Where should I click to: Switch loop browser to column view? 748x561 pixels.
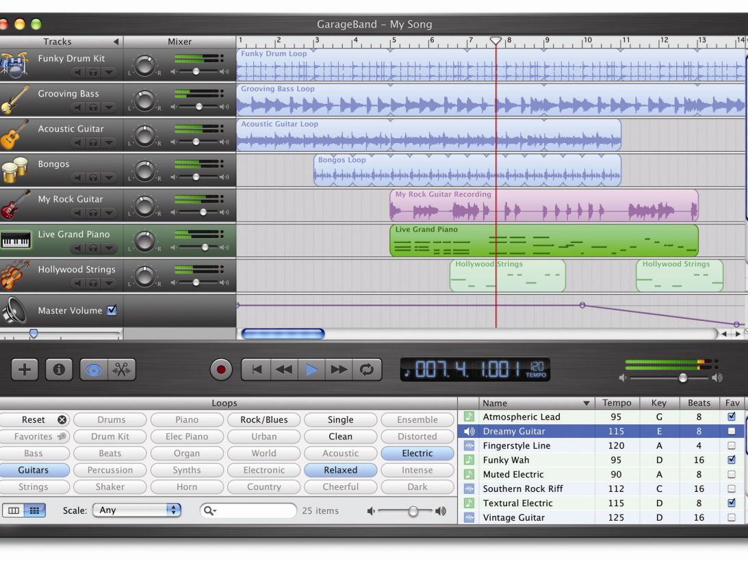pyautogui.click(x=14, y=510)
